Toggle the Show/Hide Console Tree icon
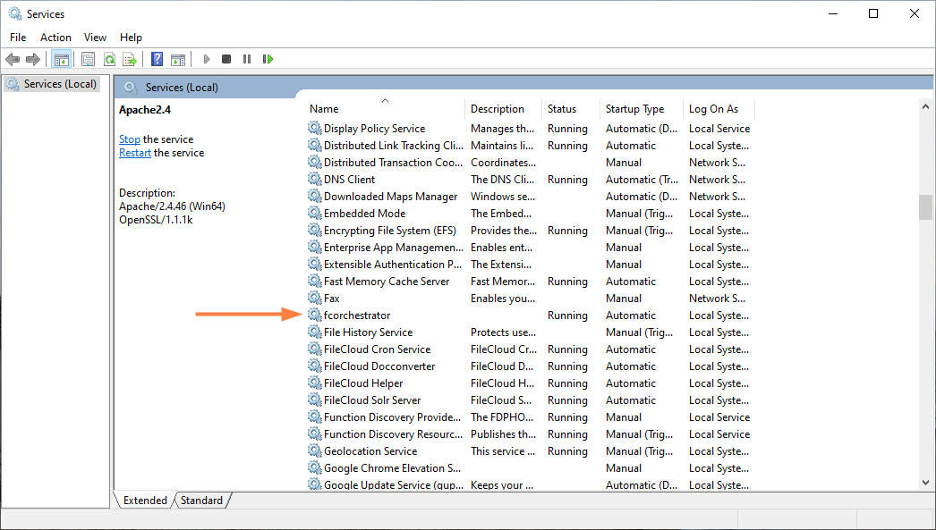 pos(61,59)
